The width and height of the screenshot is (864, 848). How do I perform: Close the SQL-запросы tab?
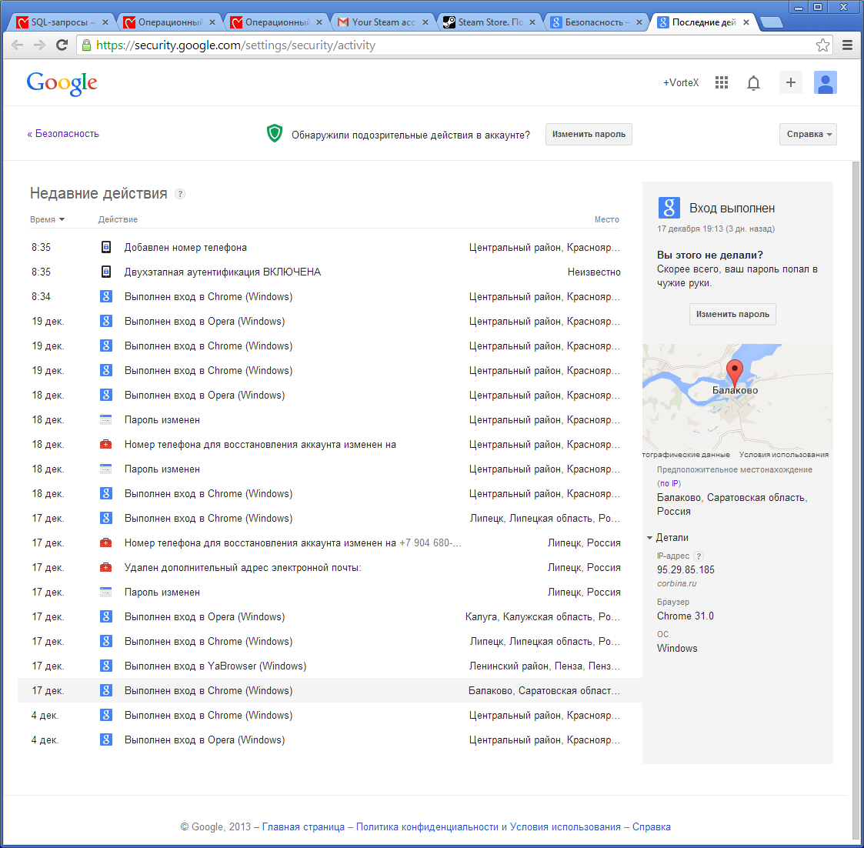pos(105,22)
